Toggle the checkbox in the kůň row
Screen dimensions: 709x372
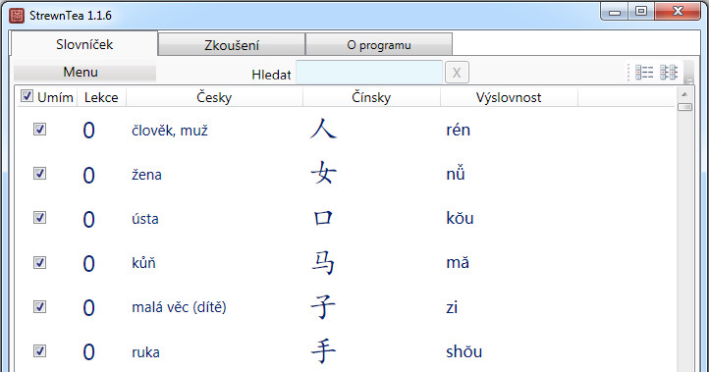(x=40, y=262)
